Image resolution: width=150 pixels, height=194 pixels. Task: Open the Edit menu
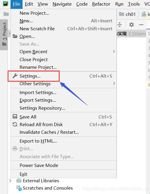click(29, 4)
